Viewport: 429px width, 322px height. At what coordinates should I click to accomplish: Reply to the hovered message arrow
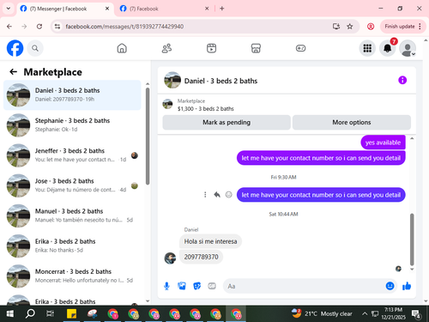[x=217, y=195]
